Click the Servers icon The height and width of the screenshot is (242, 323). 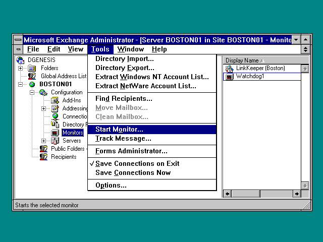point(55,141)
